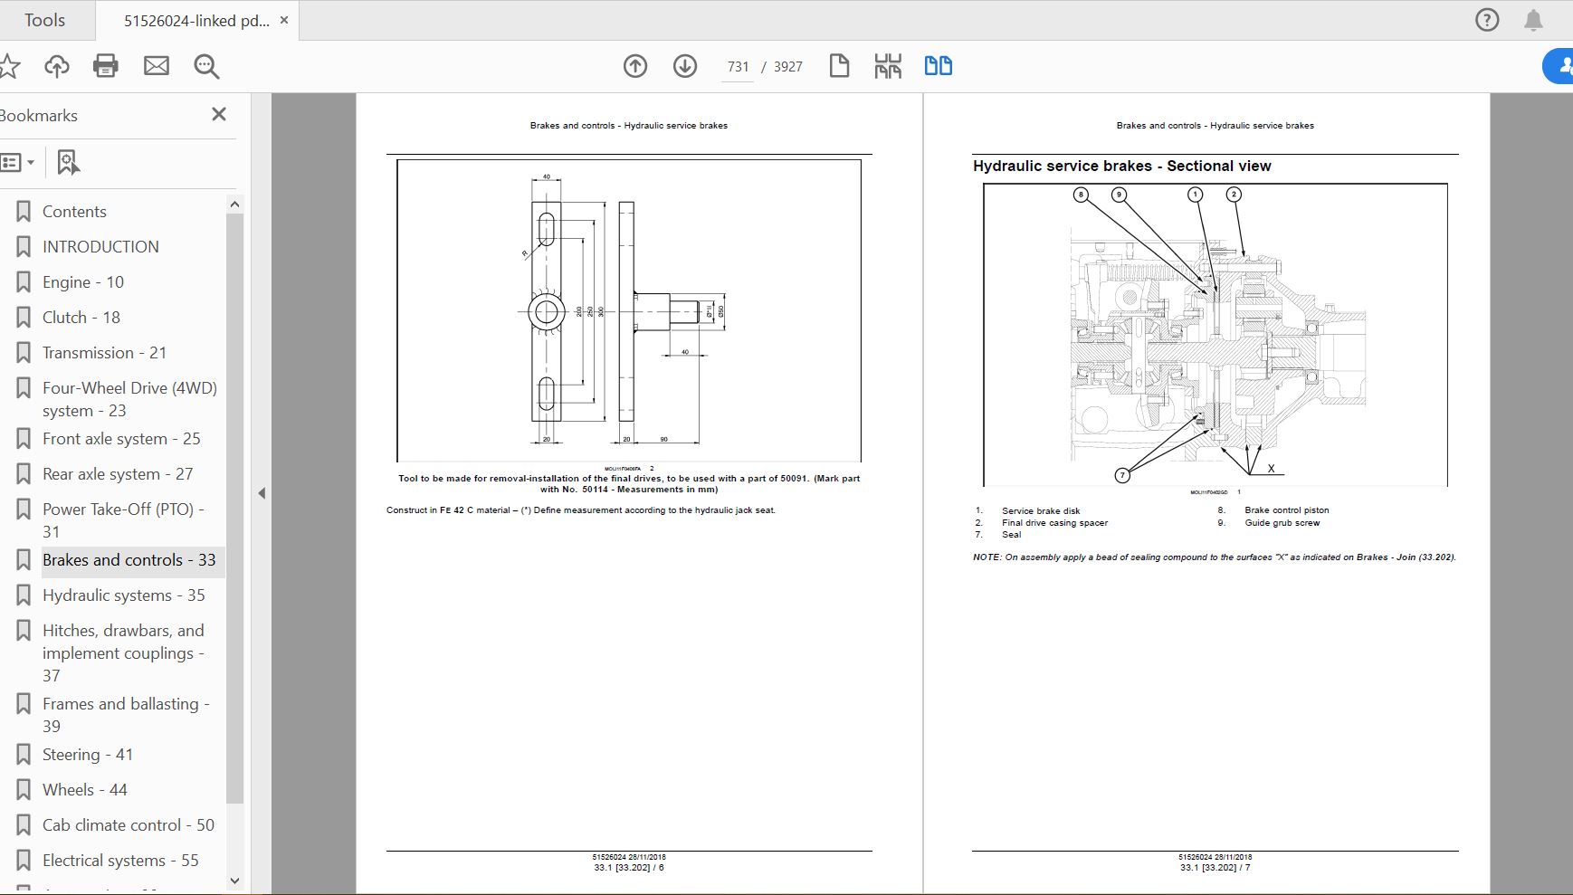Upload file to cloud icon
Screen dimensions: 1573x895
pos(57,66)
